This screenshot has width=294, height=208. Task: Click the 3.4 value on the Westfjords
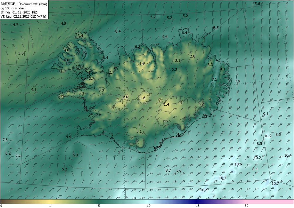[x=80, y=35]
